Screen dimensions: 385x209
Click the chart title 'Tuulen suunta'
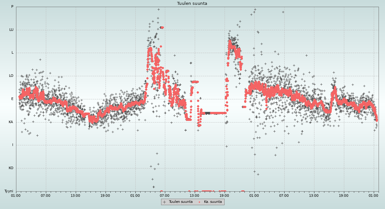coord(192,4)
